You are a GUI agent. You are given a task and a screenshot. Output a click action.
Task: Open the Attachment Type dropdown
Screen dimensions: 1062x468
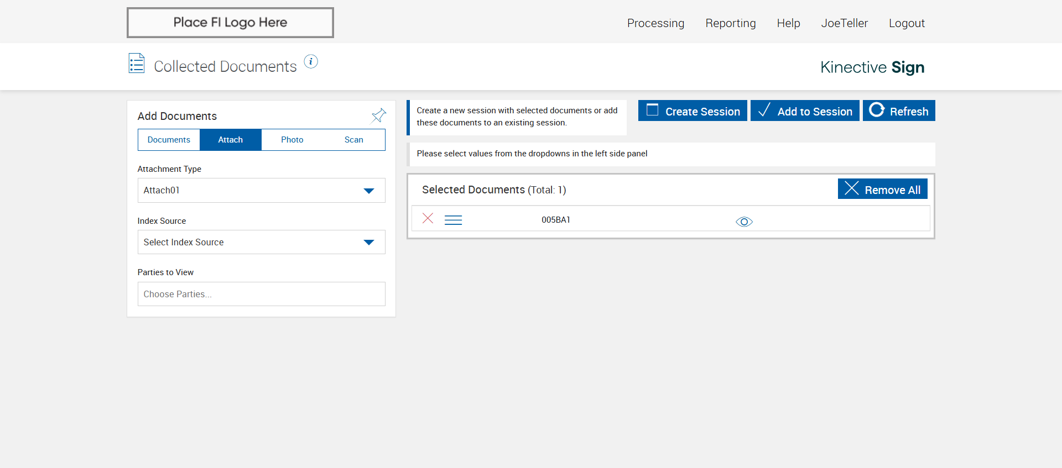[x=261, y=191]
